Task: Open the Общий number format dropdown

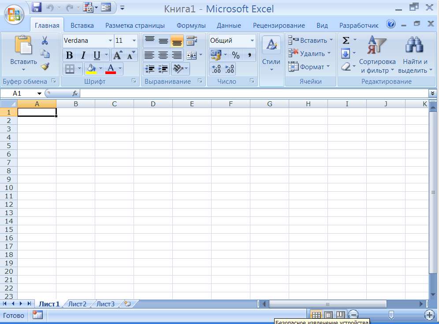Action: (x=252, y=41)
